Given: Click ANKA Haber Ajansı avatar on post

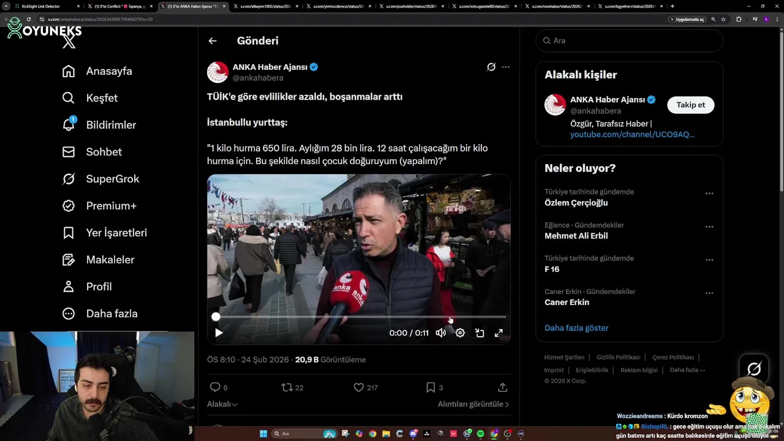Looking at the screenshot, I should [217, 72].
